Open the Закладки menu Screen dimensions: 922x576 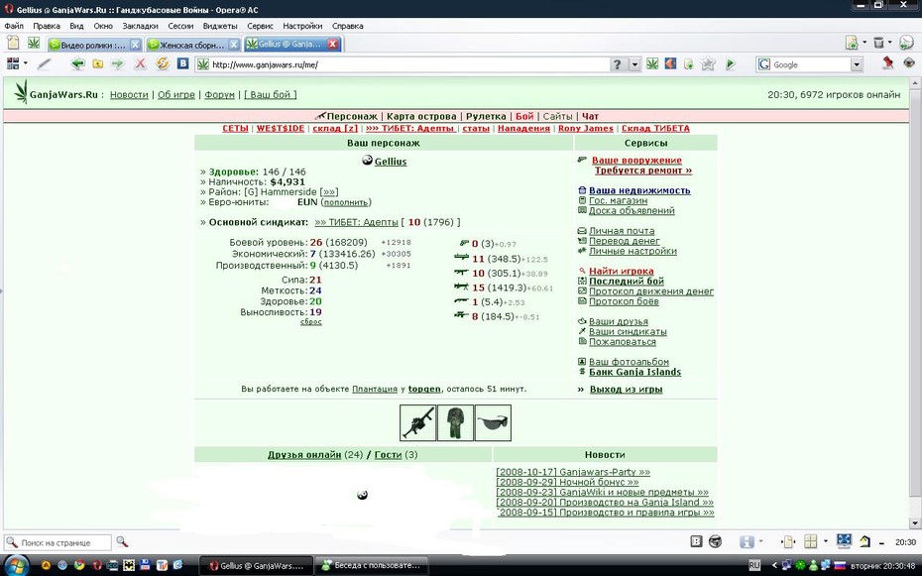pyautogui.click(x=140, y=26)
